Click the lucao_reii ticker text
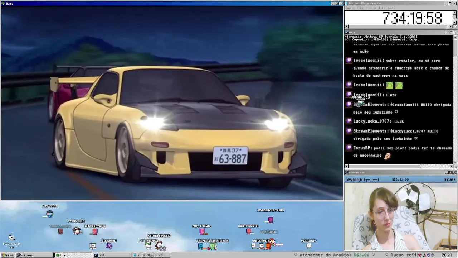This screenshot has width=458, height=258. coord(403,255)
